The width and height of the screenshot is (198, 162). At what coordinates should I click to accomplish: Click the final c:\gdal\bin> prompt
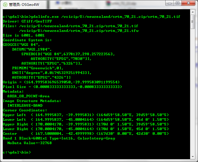pyautogui.click(x=17, y=152)
